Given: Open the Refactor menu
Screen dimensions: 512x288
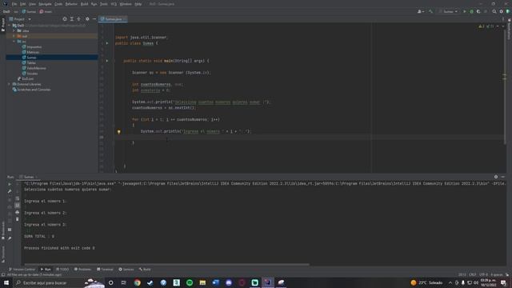Looking at the screenshot, I should (x=71, y=4).
